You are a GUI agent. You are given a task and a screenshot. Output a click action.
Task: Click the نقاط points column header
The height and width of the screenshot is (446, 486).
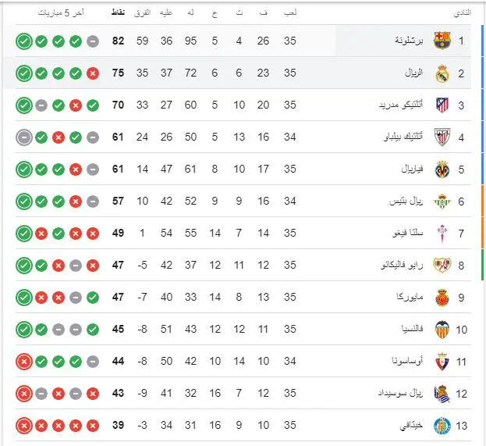pos(118,12)
